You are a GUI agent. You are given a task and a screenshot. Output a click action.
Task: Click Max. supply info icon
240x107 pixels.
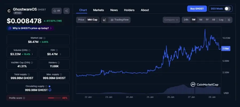click(x=61, y=74)
